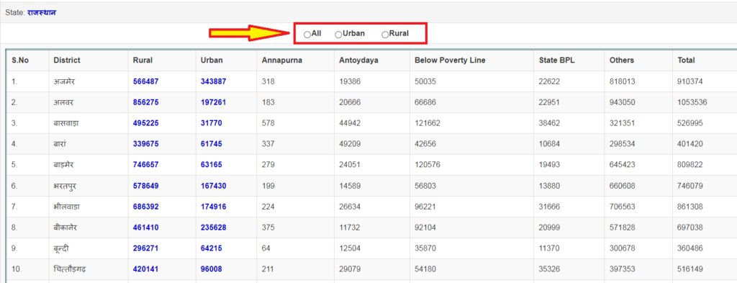The image size is (737, 283).
Task: Click State BPL value 35326
Action: 549,269
